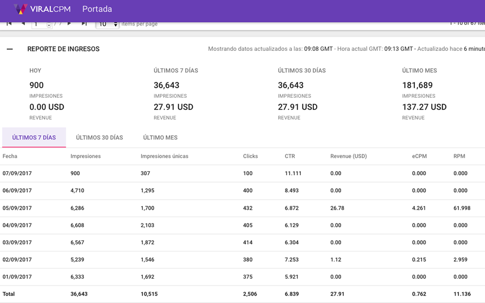Sort by Revenue (USD) column header
Image resolution: width=485 pixels, height=303 pixels.
(348, 156)
